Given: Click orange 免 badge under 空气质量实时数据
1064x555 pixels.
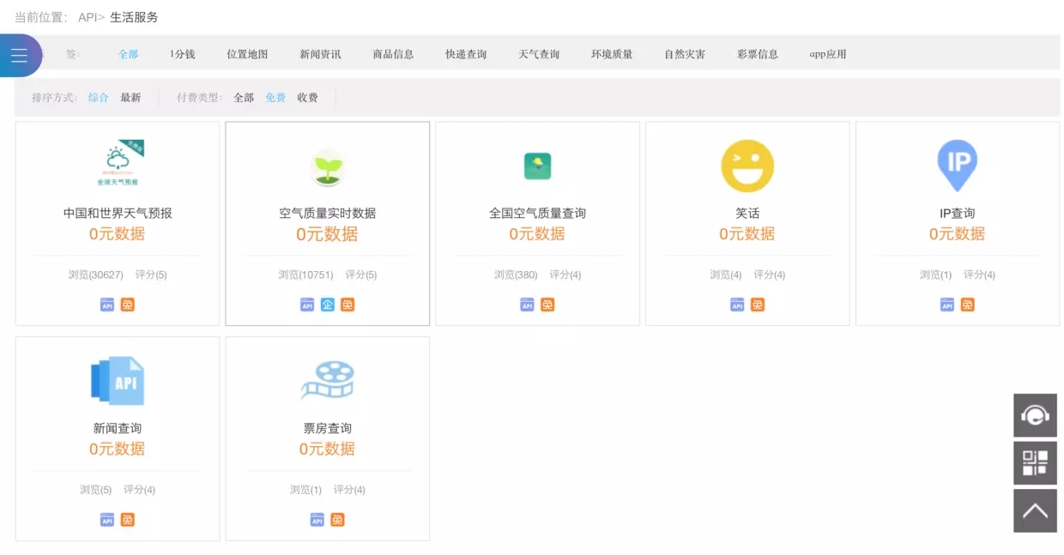Looking at the screenshot, I should point(348,305).
